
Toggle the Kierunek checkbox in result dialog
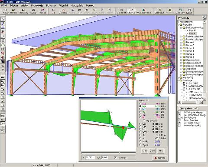click(115, 157)
